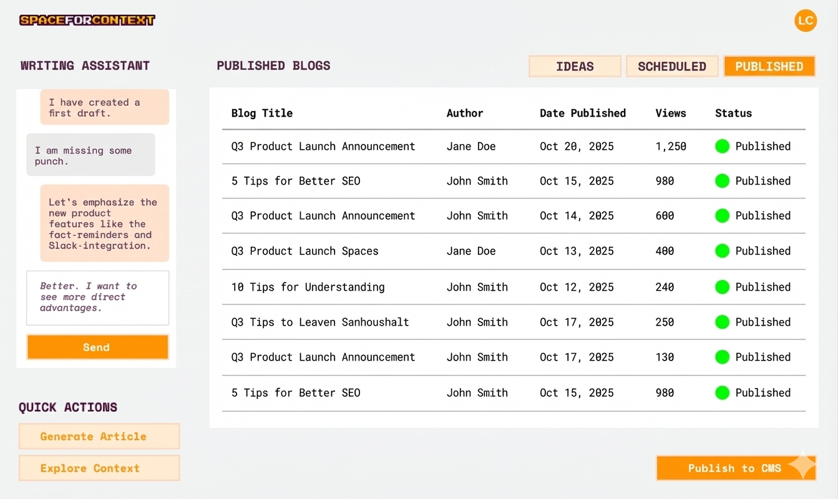Click the chat reply input field
Screen dimensions: 838x499
click(97, 298)
